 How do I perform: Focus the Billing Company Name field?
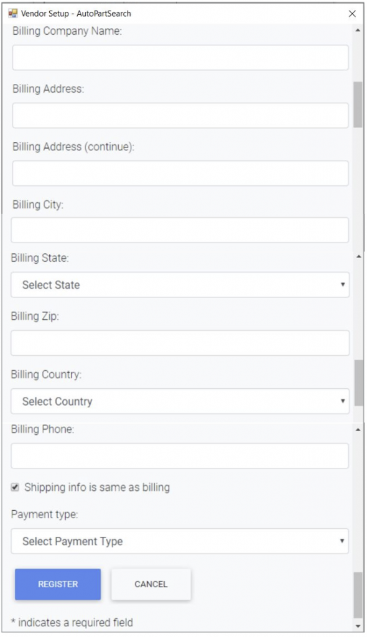pos(180,58)
